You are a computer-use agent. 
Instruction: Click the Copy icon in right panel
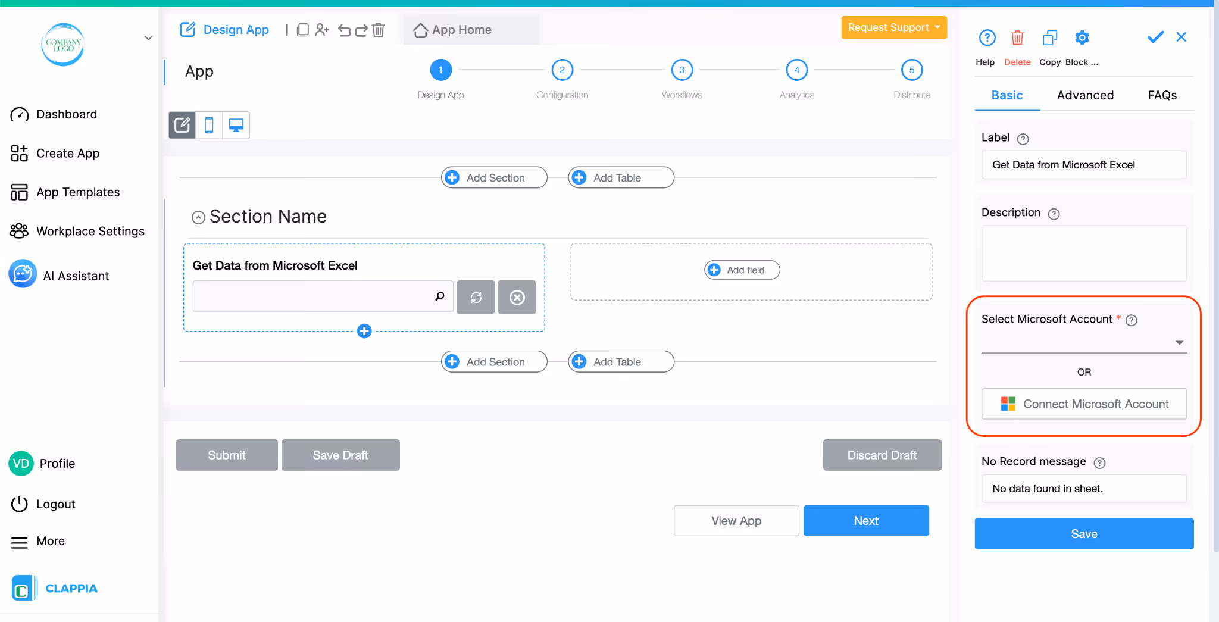point(1050,38)
